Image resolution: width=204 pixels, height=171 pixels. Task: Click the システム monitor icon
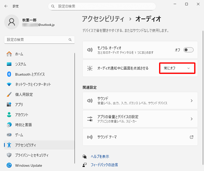[9, 64]
